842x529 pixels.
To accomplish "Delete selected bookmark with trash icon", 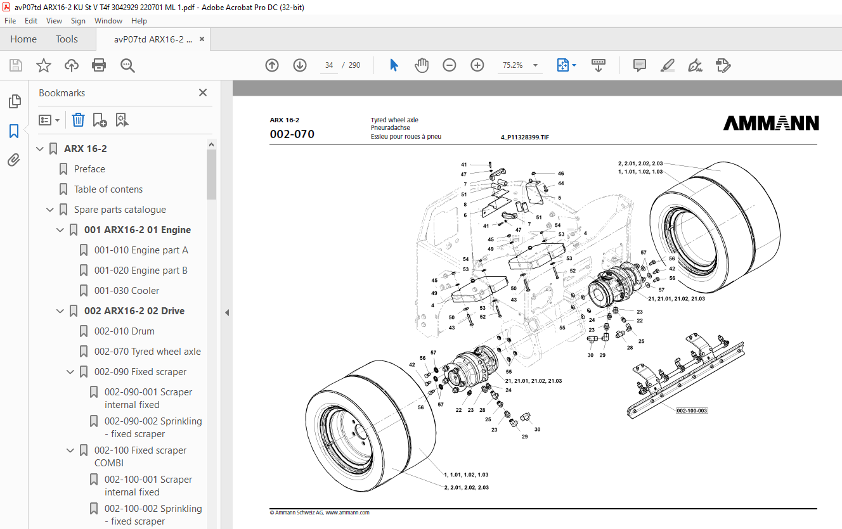I will tap(78, 120).
